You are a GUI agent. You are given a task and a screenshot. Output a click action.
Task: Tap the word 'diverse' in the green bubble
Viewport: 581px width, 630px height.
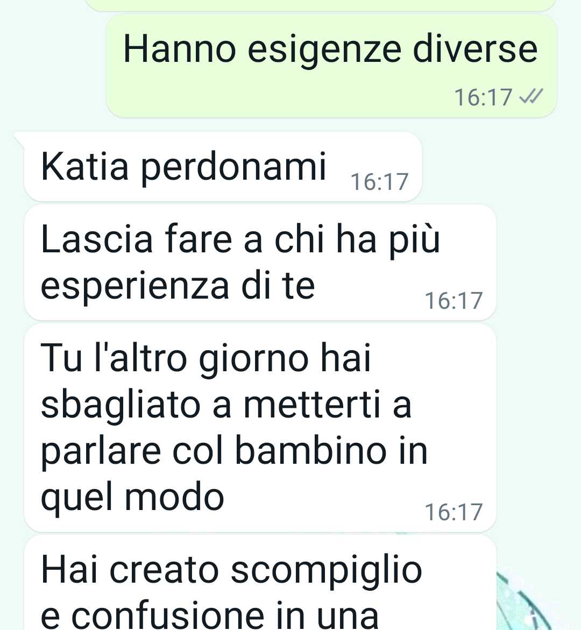(x=476, y=49)
